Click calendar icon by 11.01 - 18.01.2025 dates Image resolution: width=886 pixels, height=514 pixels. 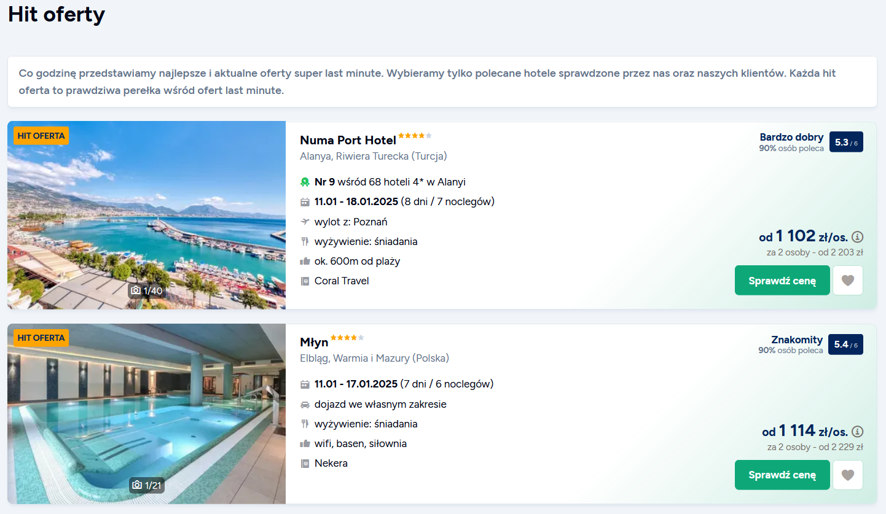(x=305, y=202)
